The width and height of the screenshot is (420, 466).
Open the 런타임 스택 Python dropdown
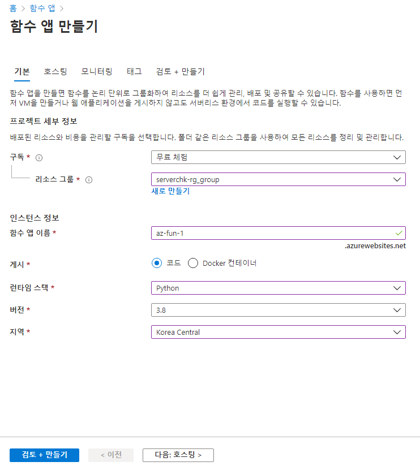point(278,288)
